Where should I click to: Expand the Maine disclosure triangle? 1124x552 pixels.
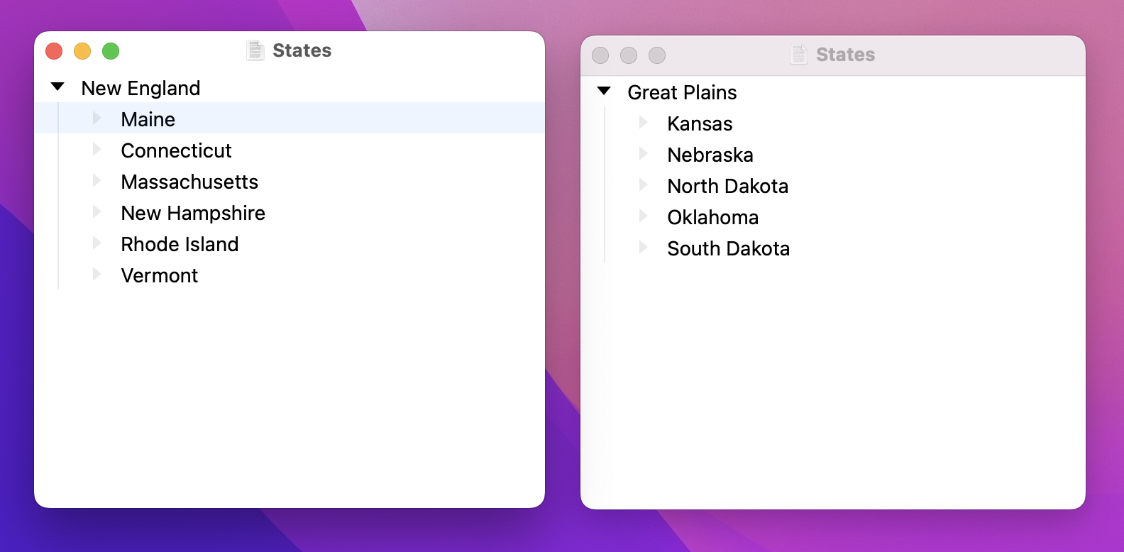pyautogui.click(x=97, y=118)
